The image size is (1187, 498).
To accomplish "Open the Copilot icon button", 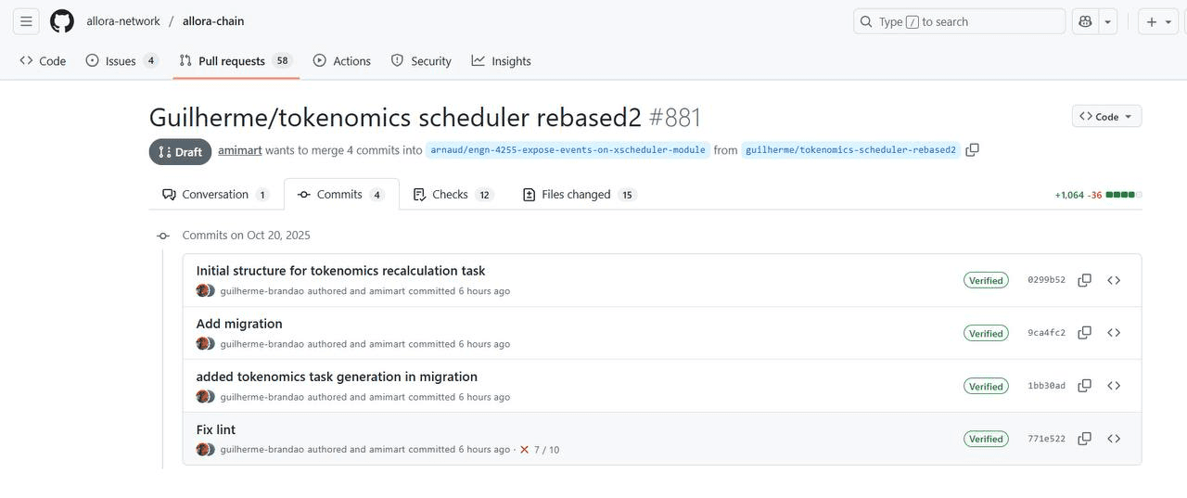I will [x=1085, y=21].
